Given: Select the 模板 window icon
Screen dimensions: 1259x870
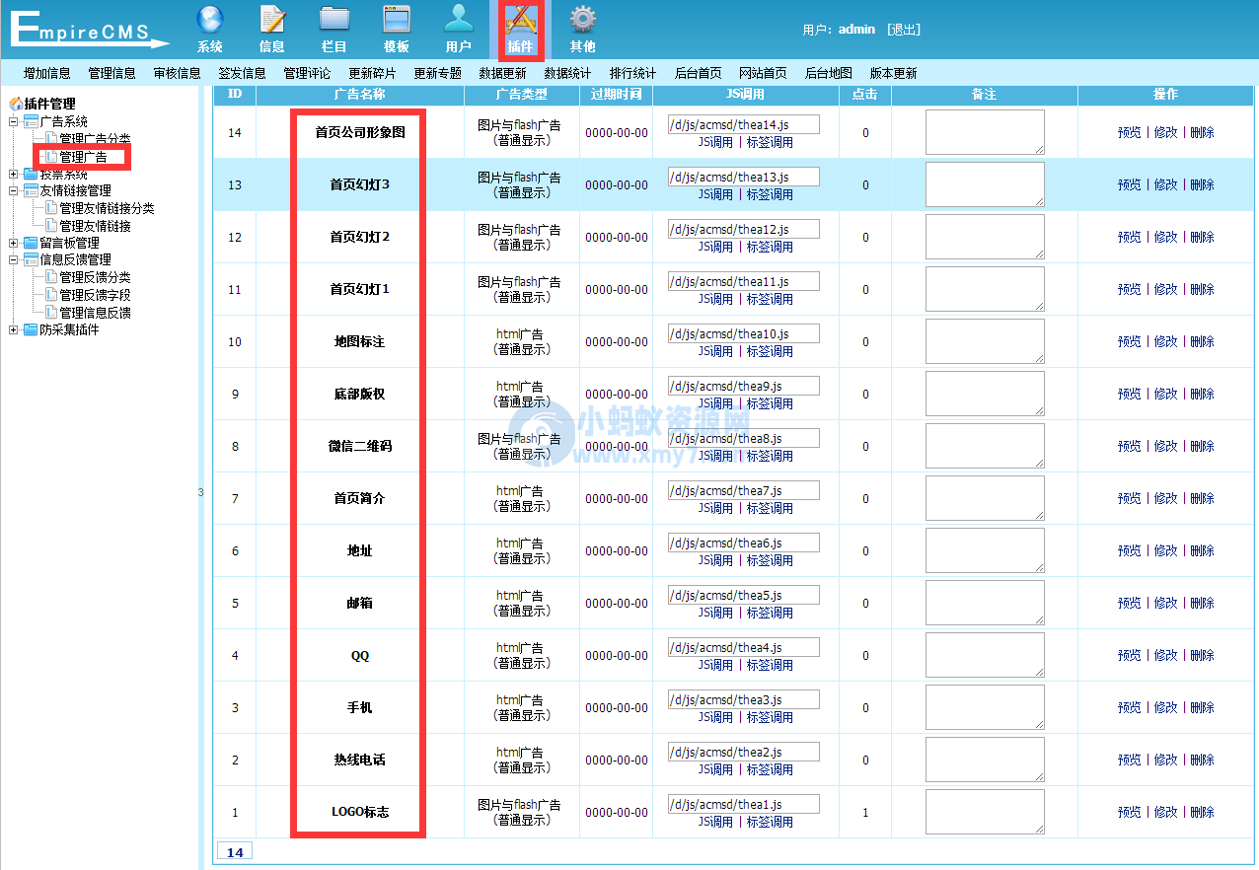Looking at the screenshot, I should [x=397, y=20].
